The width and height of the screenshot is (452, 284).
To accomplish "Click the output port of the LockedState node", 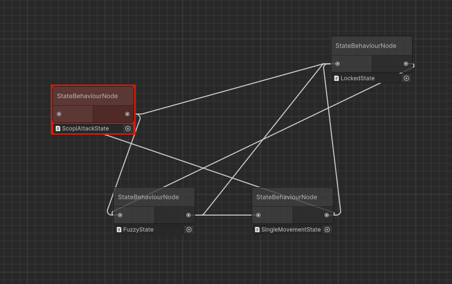I will click(x=406, y=64).
